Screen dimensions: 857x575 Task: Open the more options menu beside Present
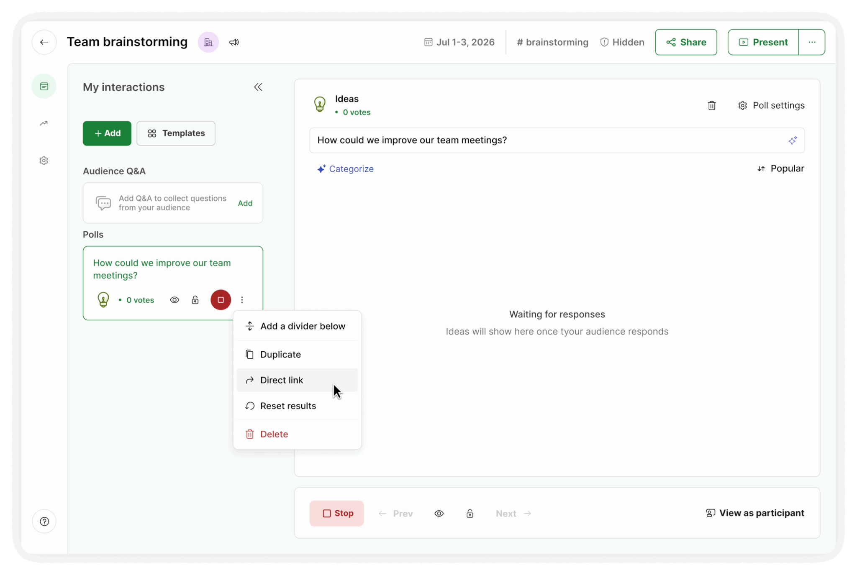pos(812,42)
